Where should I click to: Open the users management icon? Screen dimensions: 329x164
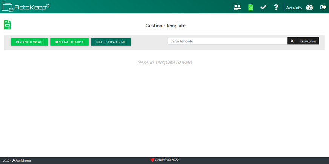237,7
